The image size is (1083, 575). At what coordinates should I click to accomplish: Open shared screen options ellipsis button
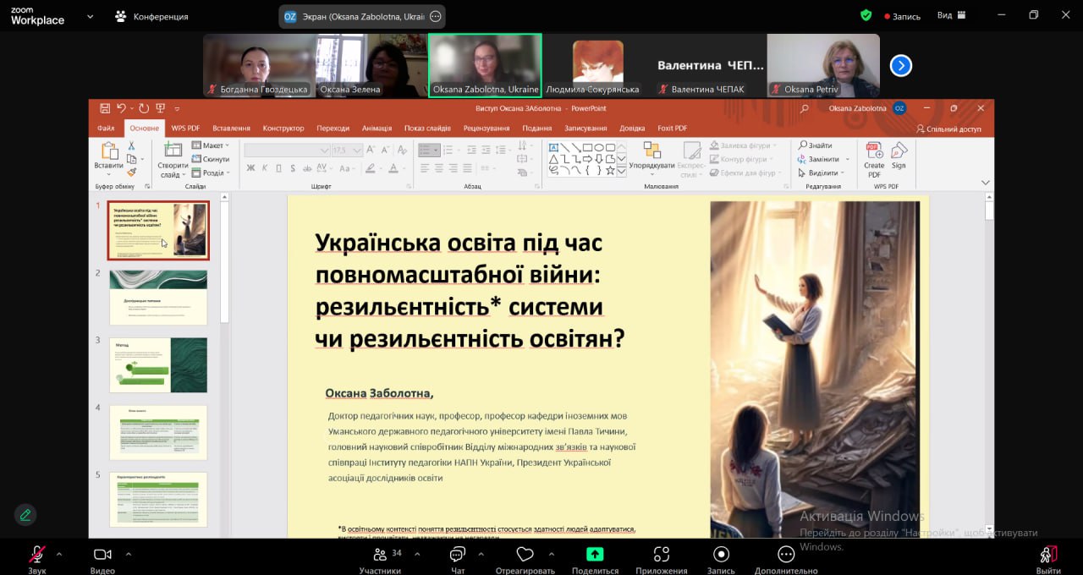tap(436, 16)
